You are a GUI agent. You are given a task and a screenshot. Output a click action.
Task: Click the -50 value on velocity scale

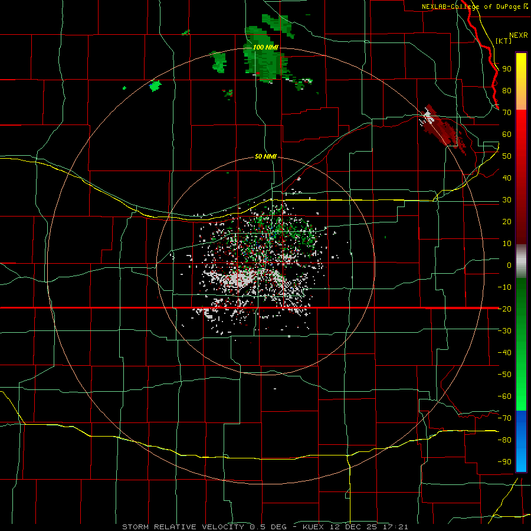(x=504, y=374)
